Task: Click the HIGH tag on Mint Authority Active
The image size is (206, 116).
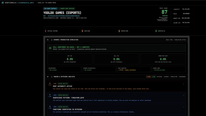Action: (55, 84)
